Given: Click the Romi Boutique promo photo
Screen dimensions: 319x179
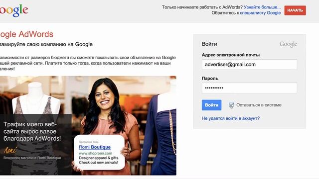Looking at the screenshot, I should coord(88,125).
